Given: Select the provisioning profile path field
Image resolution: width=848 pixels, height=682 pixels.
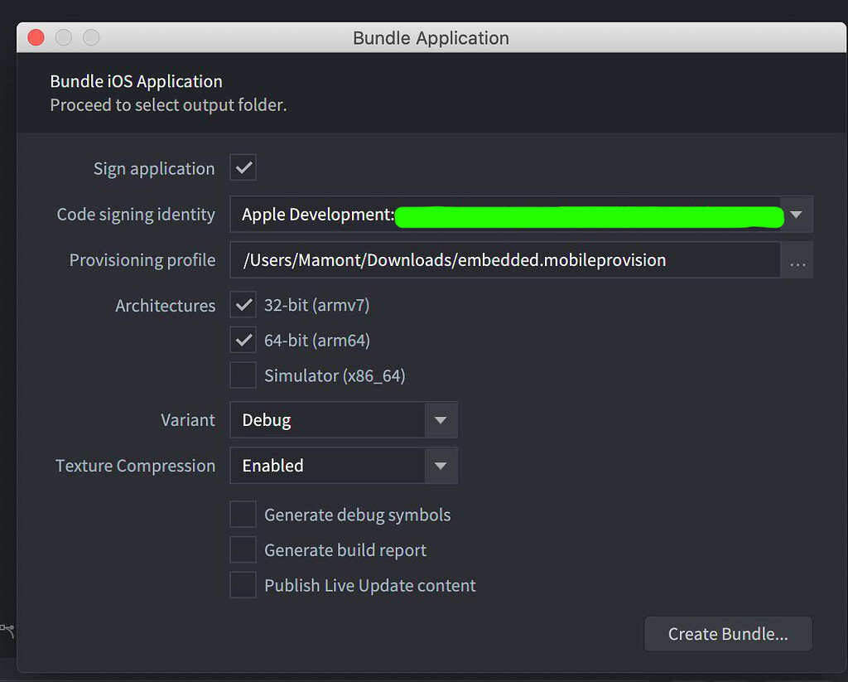Looking at the screenshot, I should pos(497,260).
